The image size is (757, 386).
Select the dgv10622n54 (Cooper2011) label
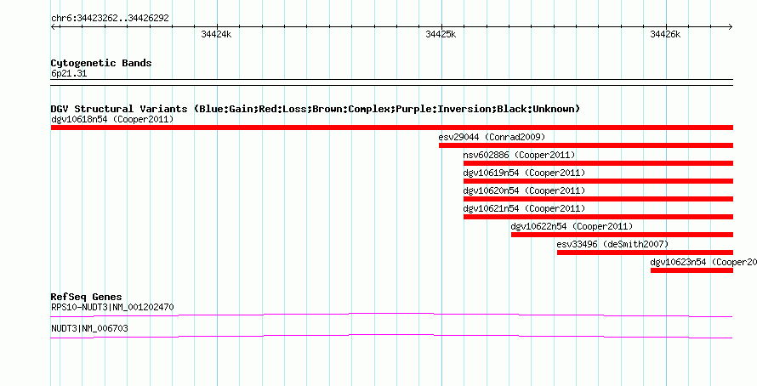[572, 226]
